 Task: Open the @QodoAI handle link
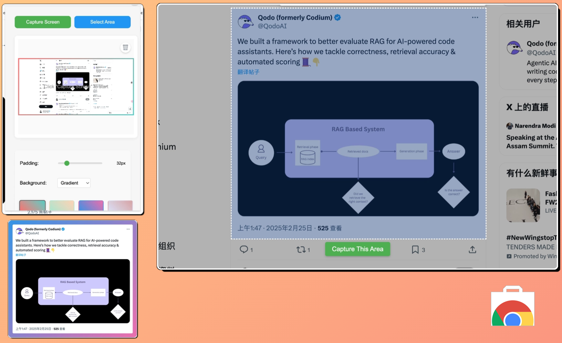pos(272,26)
